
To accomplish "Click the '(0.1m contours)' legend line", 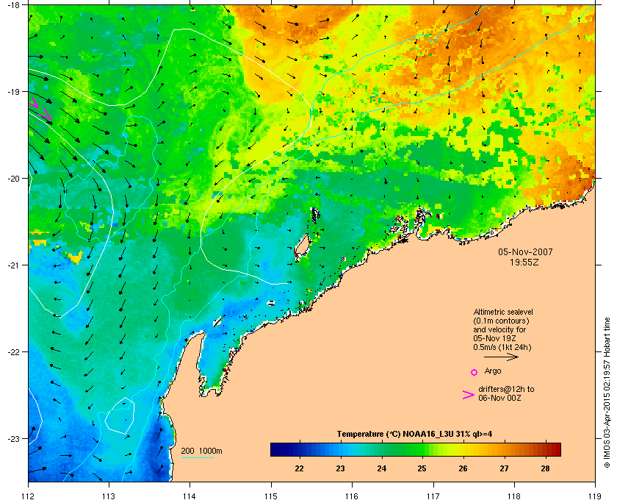I will coord(501,321).
